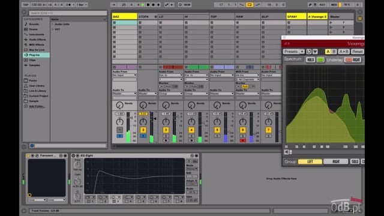384x216 pixels.
Task: Toggle track 1 activator button
Action: coord(119,130)
